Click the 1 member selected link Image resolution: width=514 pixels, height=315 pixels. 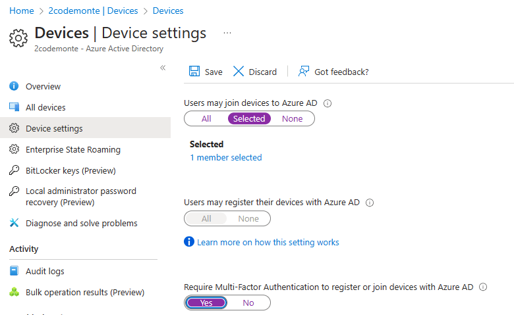click(225, 158)
